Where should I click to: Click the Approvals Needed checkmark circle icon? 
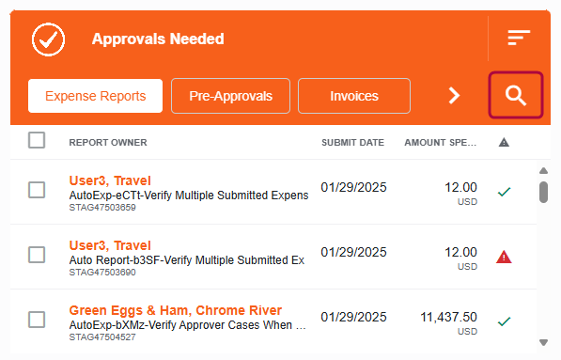(48, 39)
